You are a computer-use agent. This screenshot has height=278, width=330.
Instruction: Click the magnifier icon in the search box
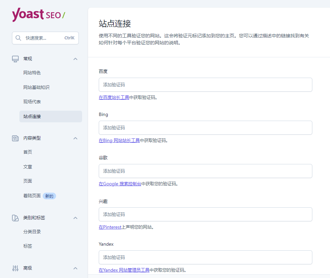18,38
